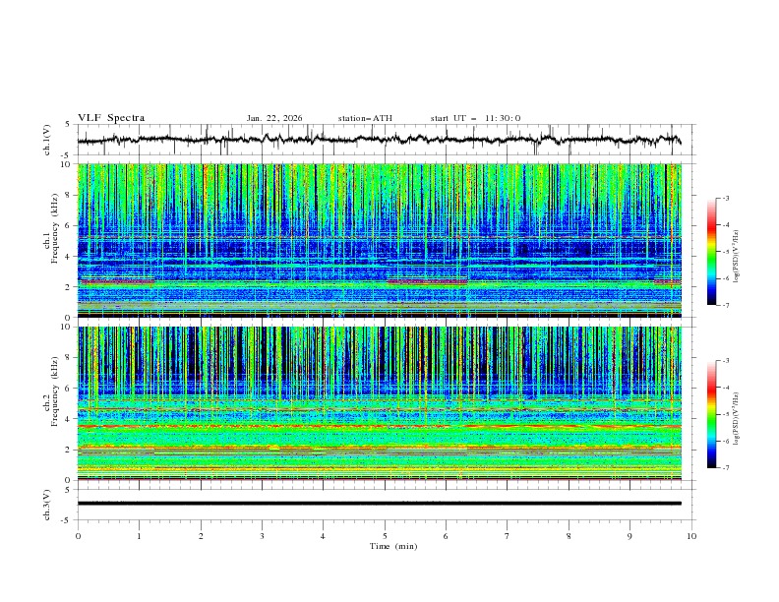
Task: Click the "-3" value on ch.1 colorbar
Action: (x=725, y=198)
